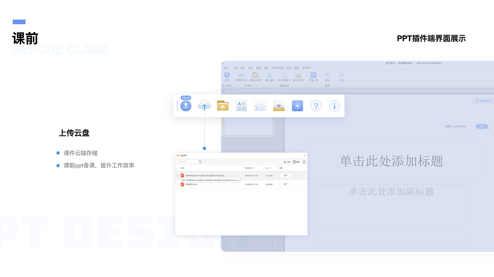The image size is (494, 277).
Task: Click 关于 in the PowerPoint ribbon
Action: point(342,77)
